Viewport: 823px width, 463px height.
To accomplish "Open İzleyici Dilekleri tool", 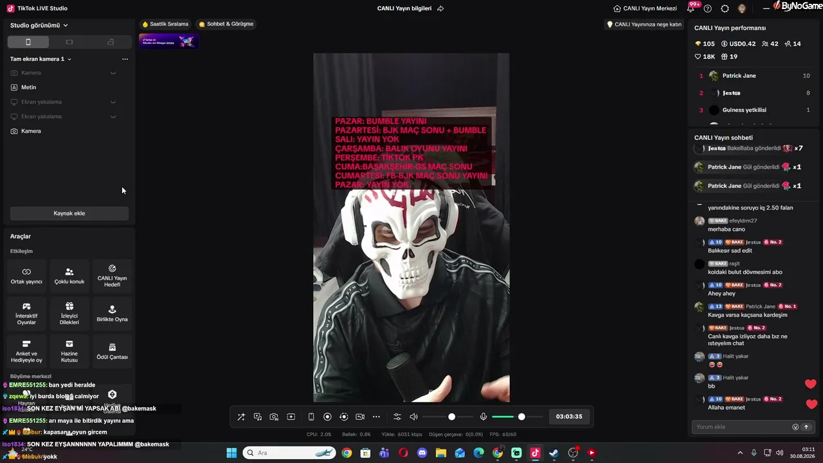I will (x=69, y=314).
